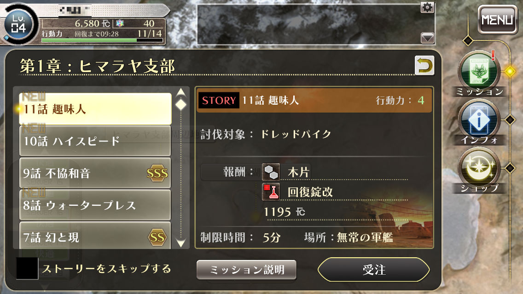Tap the 回復錠改 potion icon

[x=271, y=192]
